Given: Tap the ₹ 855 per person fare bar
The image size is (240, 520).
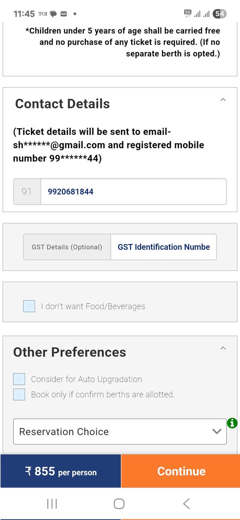Looking at the screenshot, I should [61, 471].
